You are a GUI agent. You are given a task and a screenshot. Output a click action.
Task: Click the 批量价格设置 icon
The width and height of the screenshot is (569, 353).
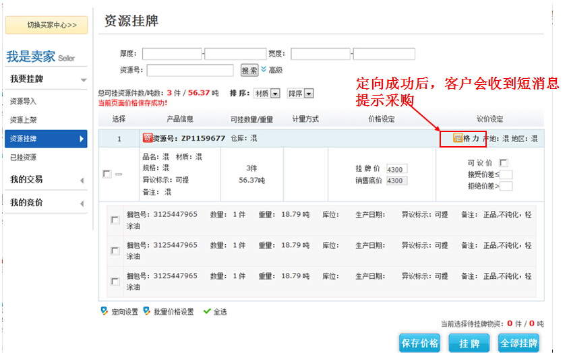[147, 311]
